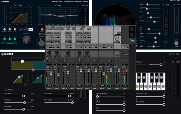Click the REV-X SEND button
This screenshot has height=114, width=181.
point(117,55)
